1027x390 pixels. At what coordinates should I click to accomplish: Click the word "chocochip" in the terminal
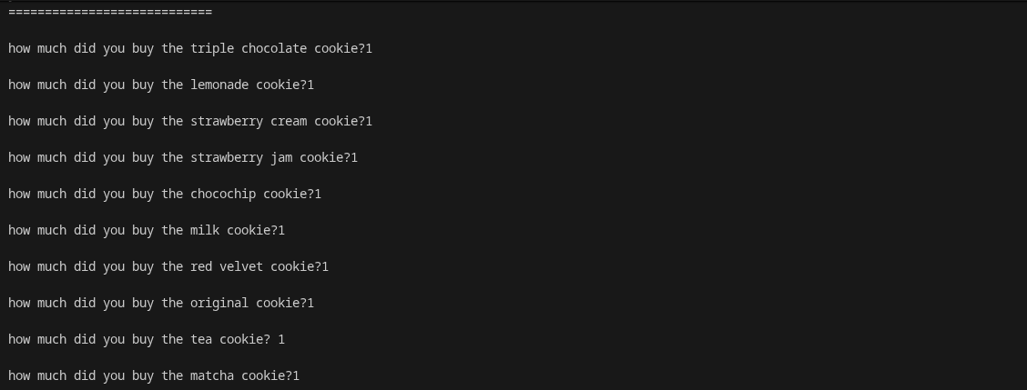pos(223,194)
